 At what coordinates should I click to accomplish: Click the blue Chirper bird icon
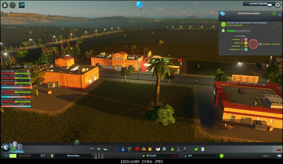pos(139,4)
